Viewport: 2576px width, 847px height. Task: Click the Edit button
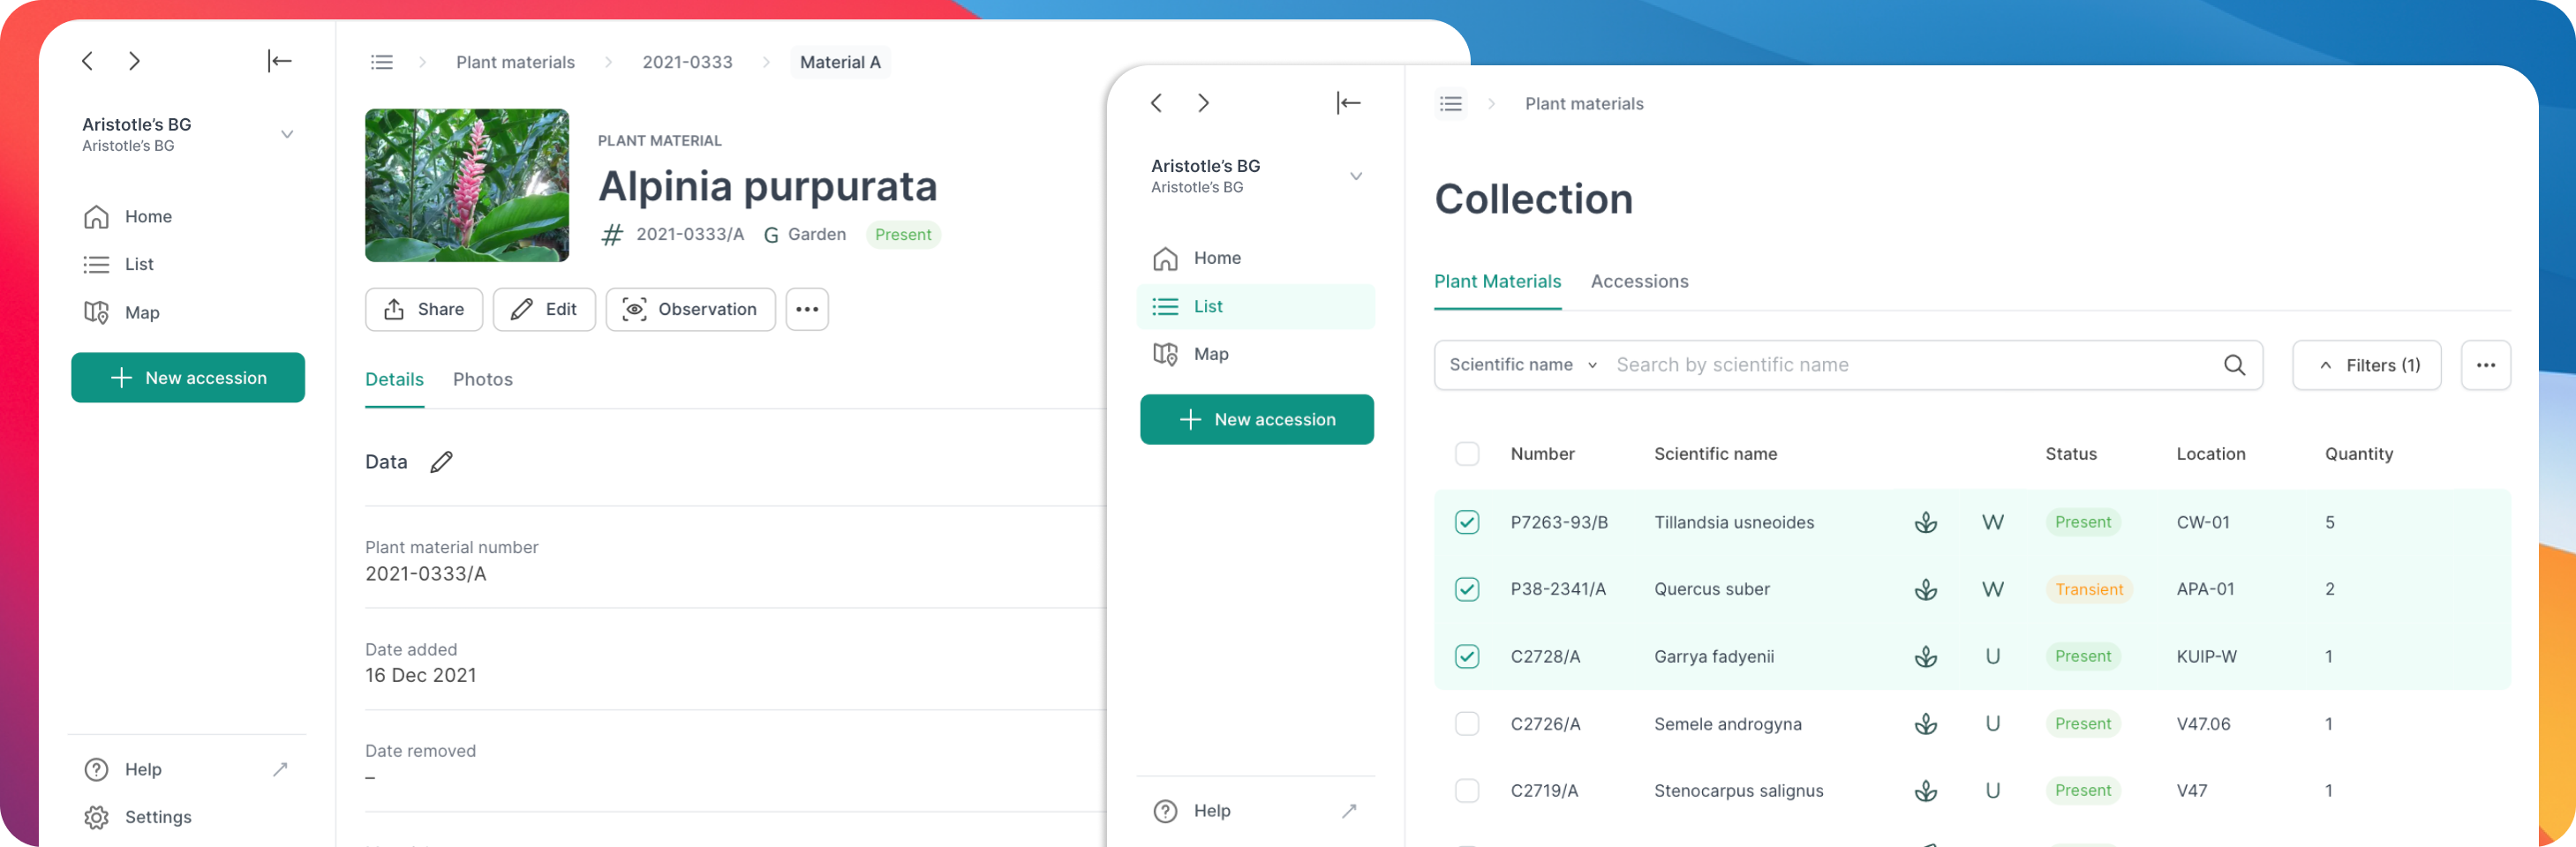pyautogui.click(x=544, y=309)
